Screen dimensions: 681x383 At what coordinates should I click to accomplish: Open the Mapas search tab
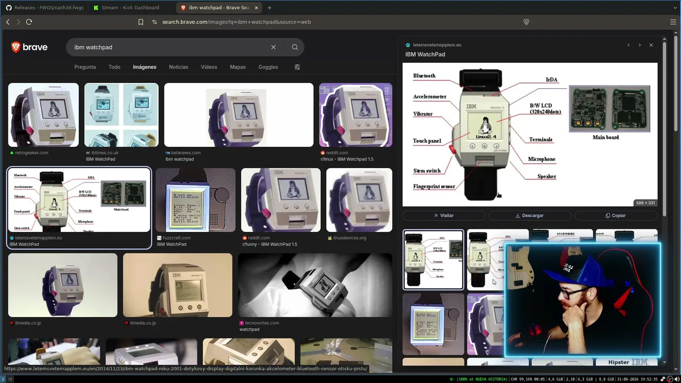click(x=238, y=67)
